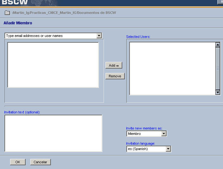This screenshot has width=223, height=169.
Task: Click the 'Invitation language:' label
Action: (x=141, y=143)
